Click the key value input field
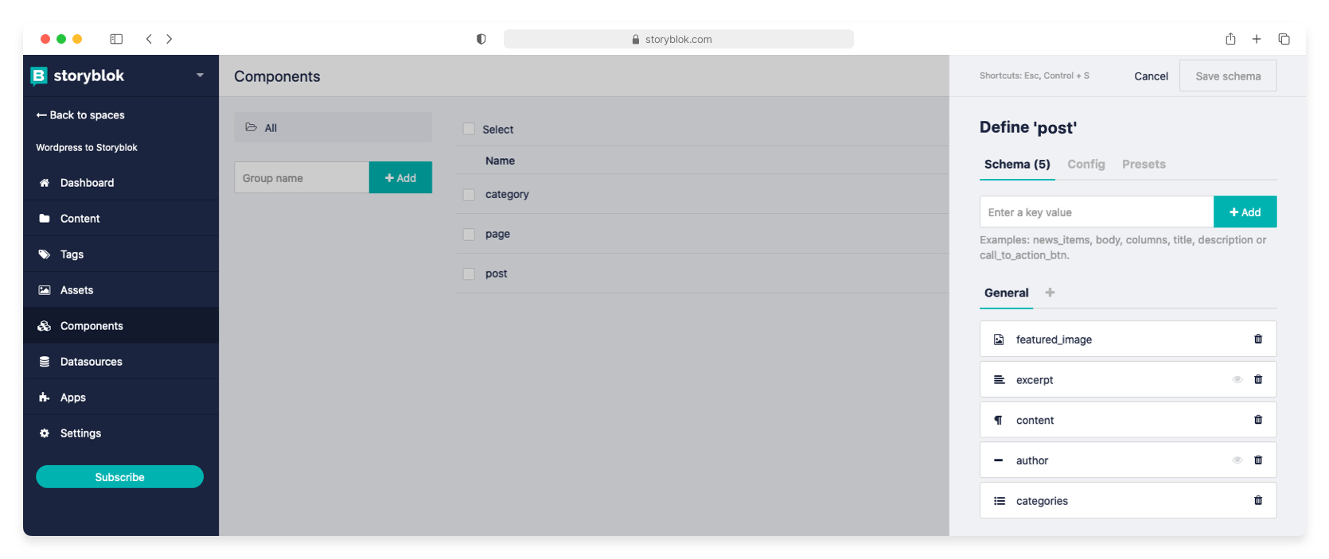This screenshot has height=559, width=1329. 1097,212
